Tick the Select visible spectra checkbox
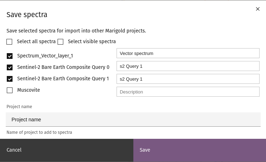The height and width of the screenshot is (162, 266). pyautogui.click(x=60, y=42)
